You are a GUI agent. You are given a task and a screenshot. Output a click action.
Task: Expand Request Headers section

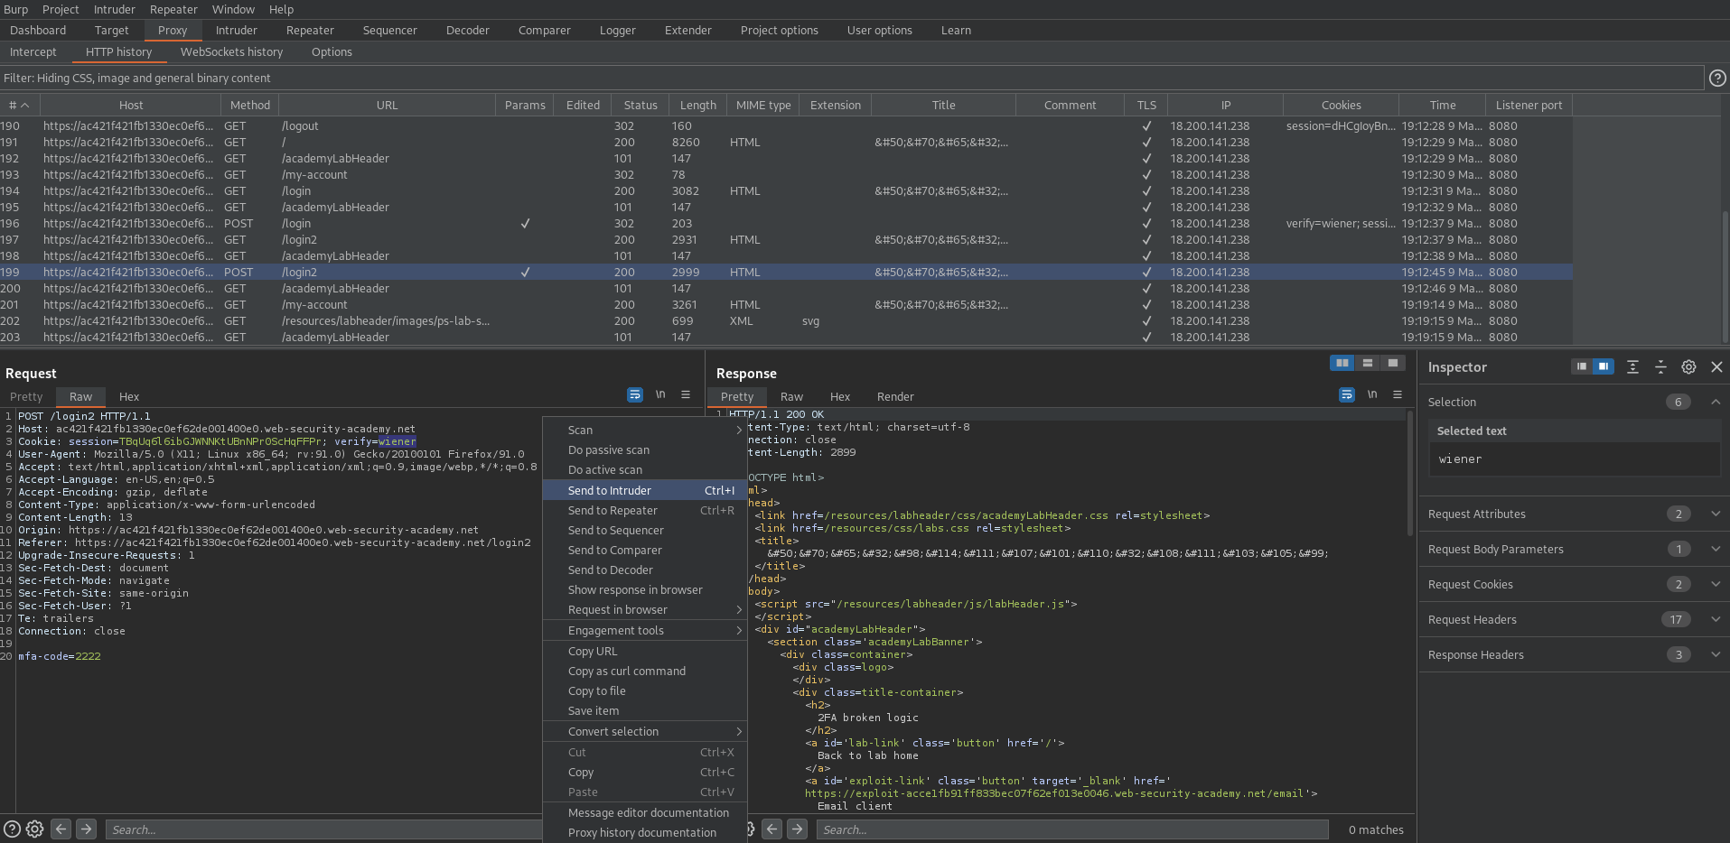pos(1715,619)
